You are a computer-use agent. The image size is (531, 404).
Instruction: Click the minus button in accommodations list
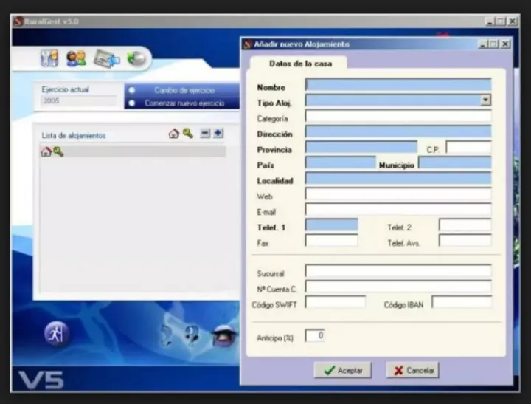click(206, 134)
